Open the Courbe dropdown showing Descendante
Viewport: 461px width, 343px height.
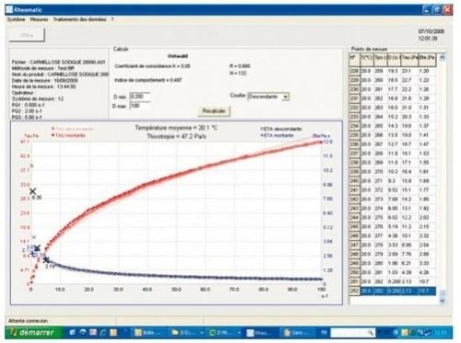[x=268, y=97]
